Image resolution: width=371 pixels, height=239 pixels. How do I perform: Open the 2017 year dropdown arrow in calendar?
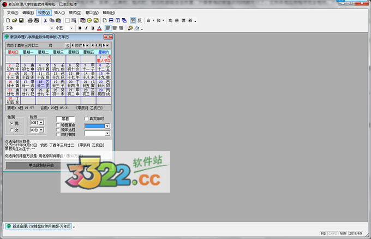point(87,45)
